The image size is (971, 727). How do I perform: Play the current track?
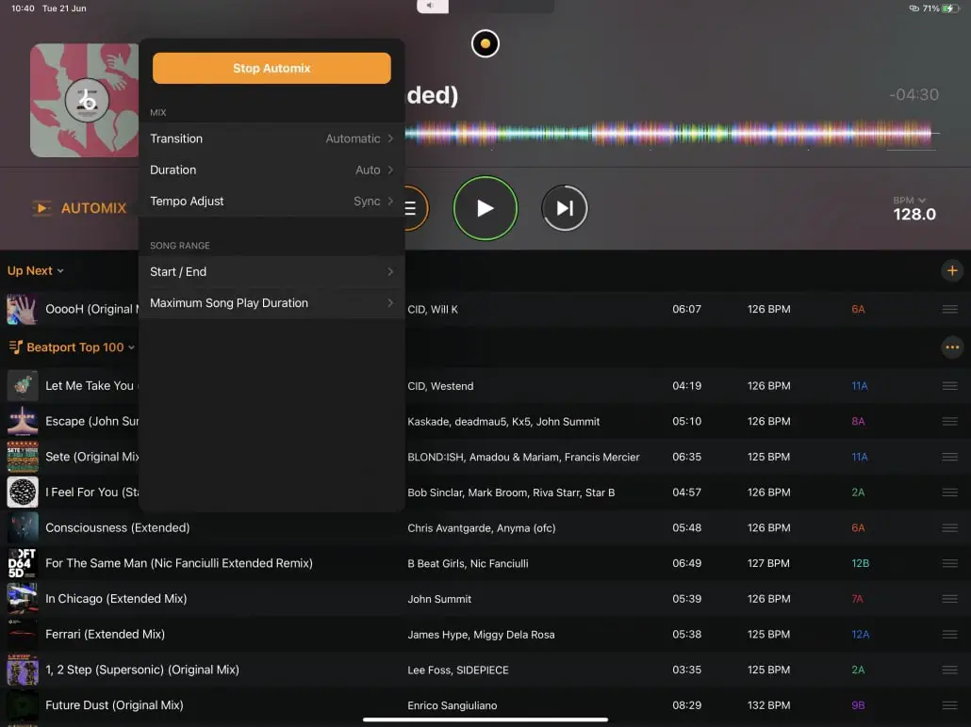coord(485,208)
